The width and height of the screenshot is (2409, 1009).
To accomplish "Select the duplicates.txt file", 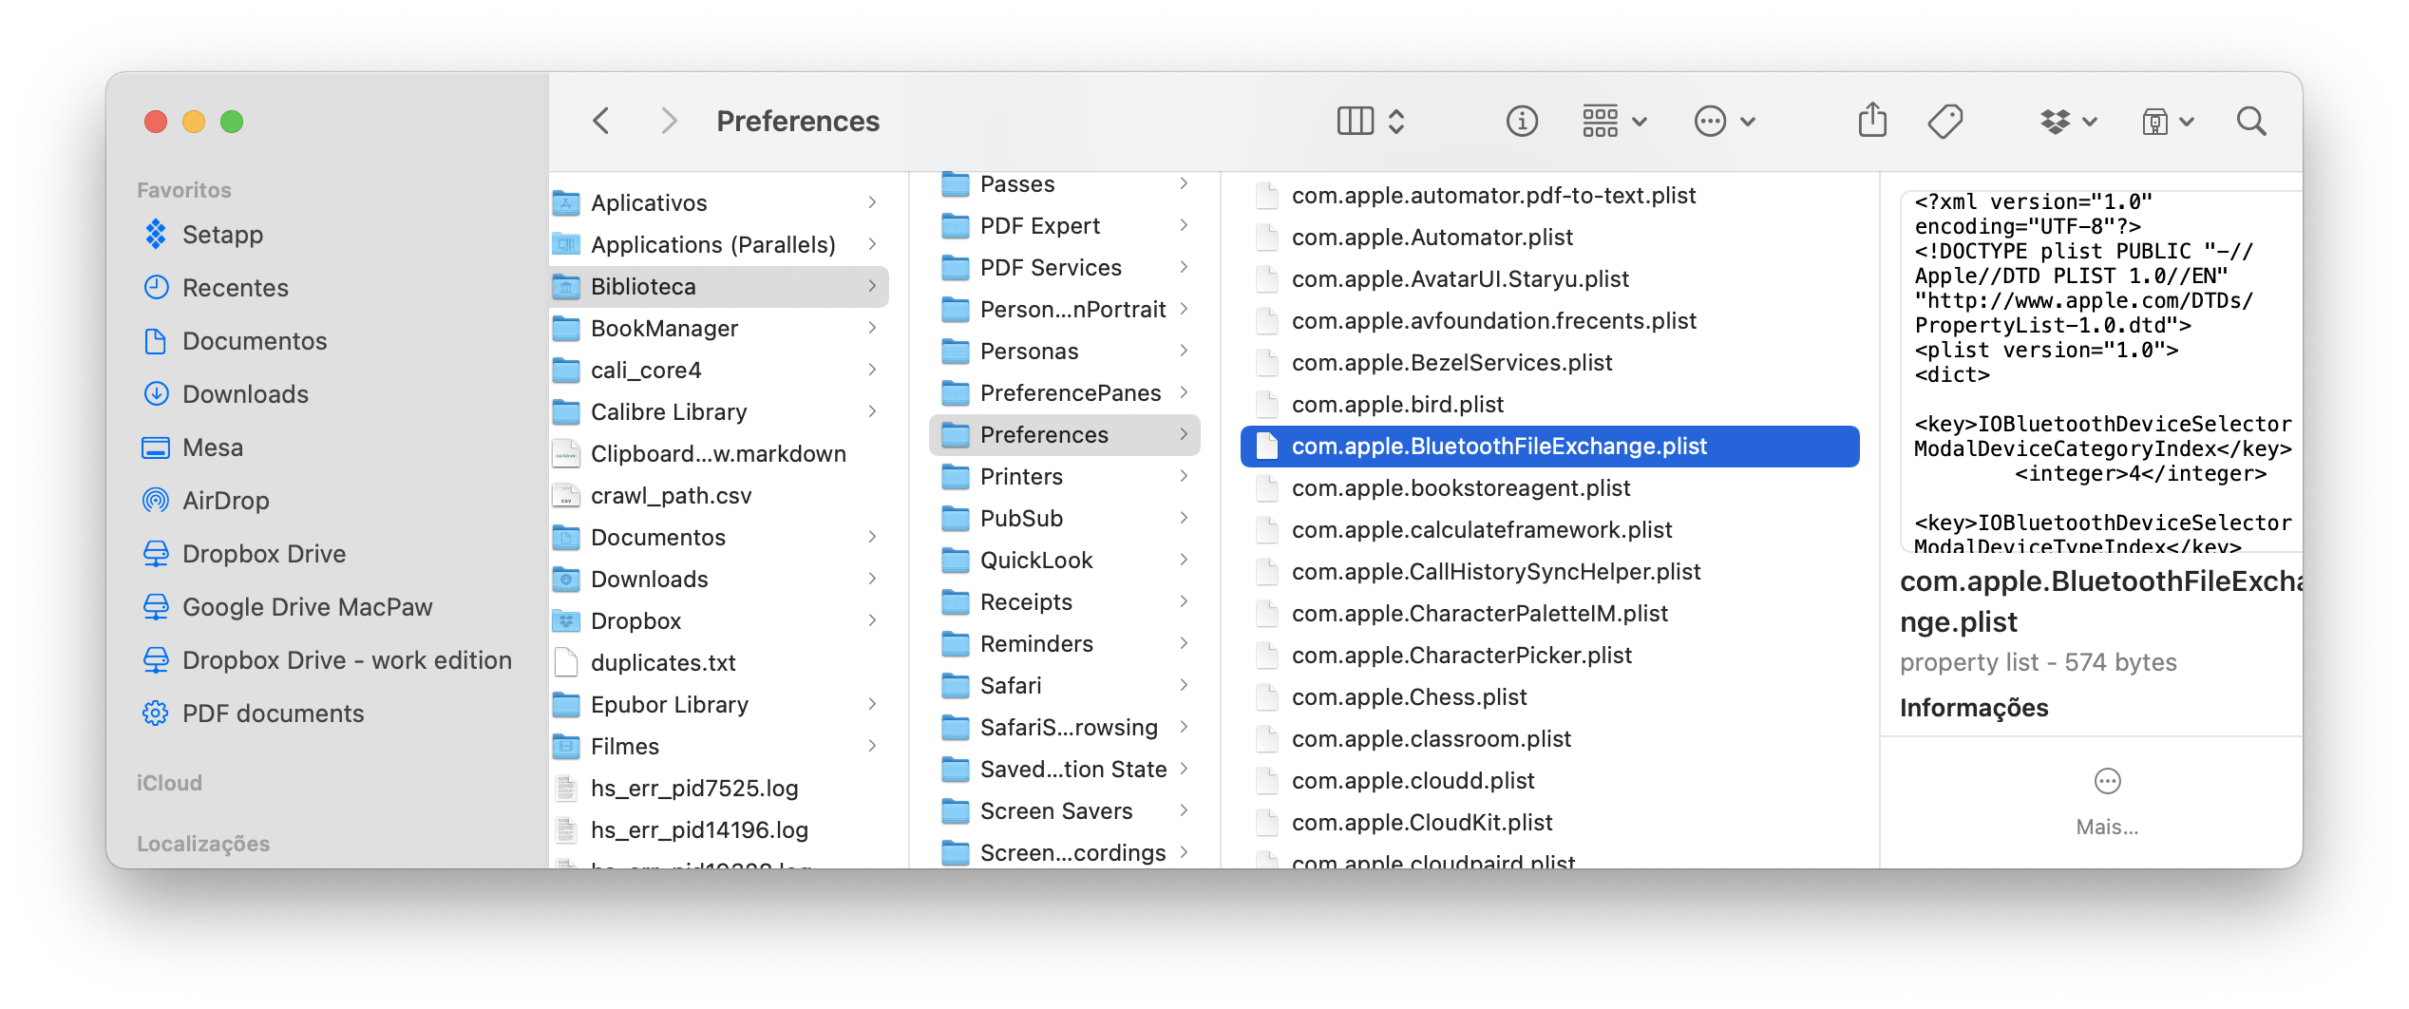I will coord(662,663).
